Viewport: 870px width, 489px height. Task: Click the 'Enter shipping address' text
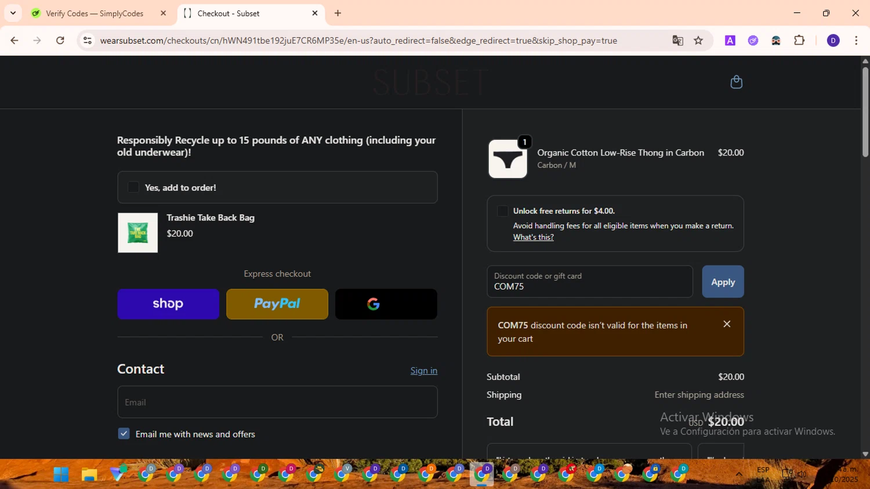[699, 394]
